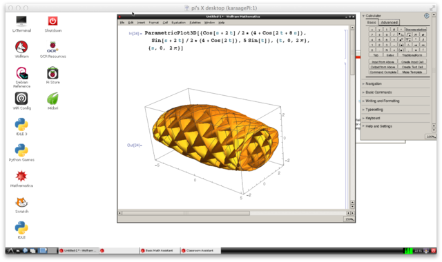Click inside the ParametricPlot3D input cell
This screenshot has height=262, width=442.
coord(227,41)
